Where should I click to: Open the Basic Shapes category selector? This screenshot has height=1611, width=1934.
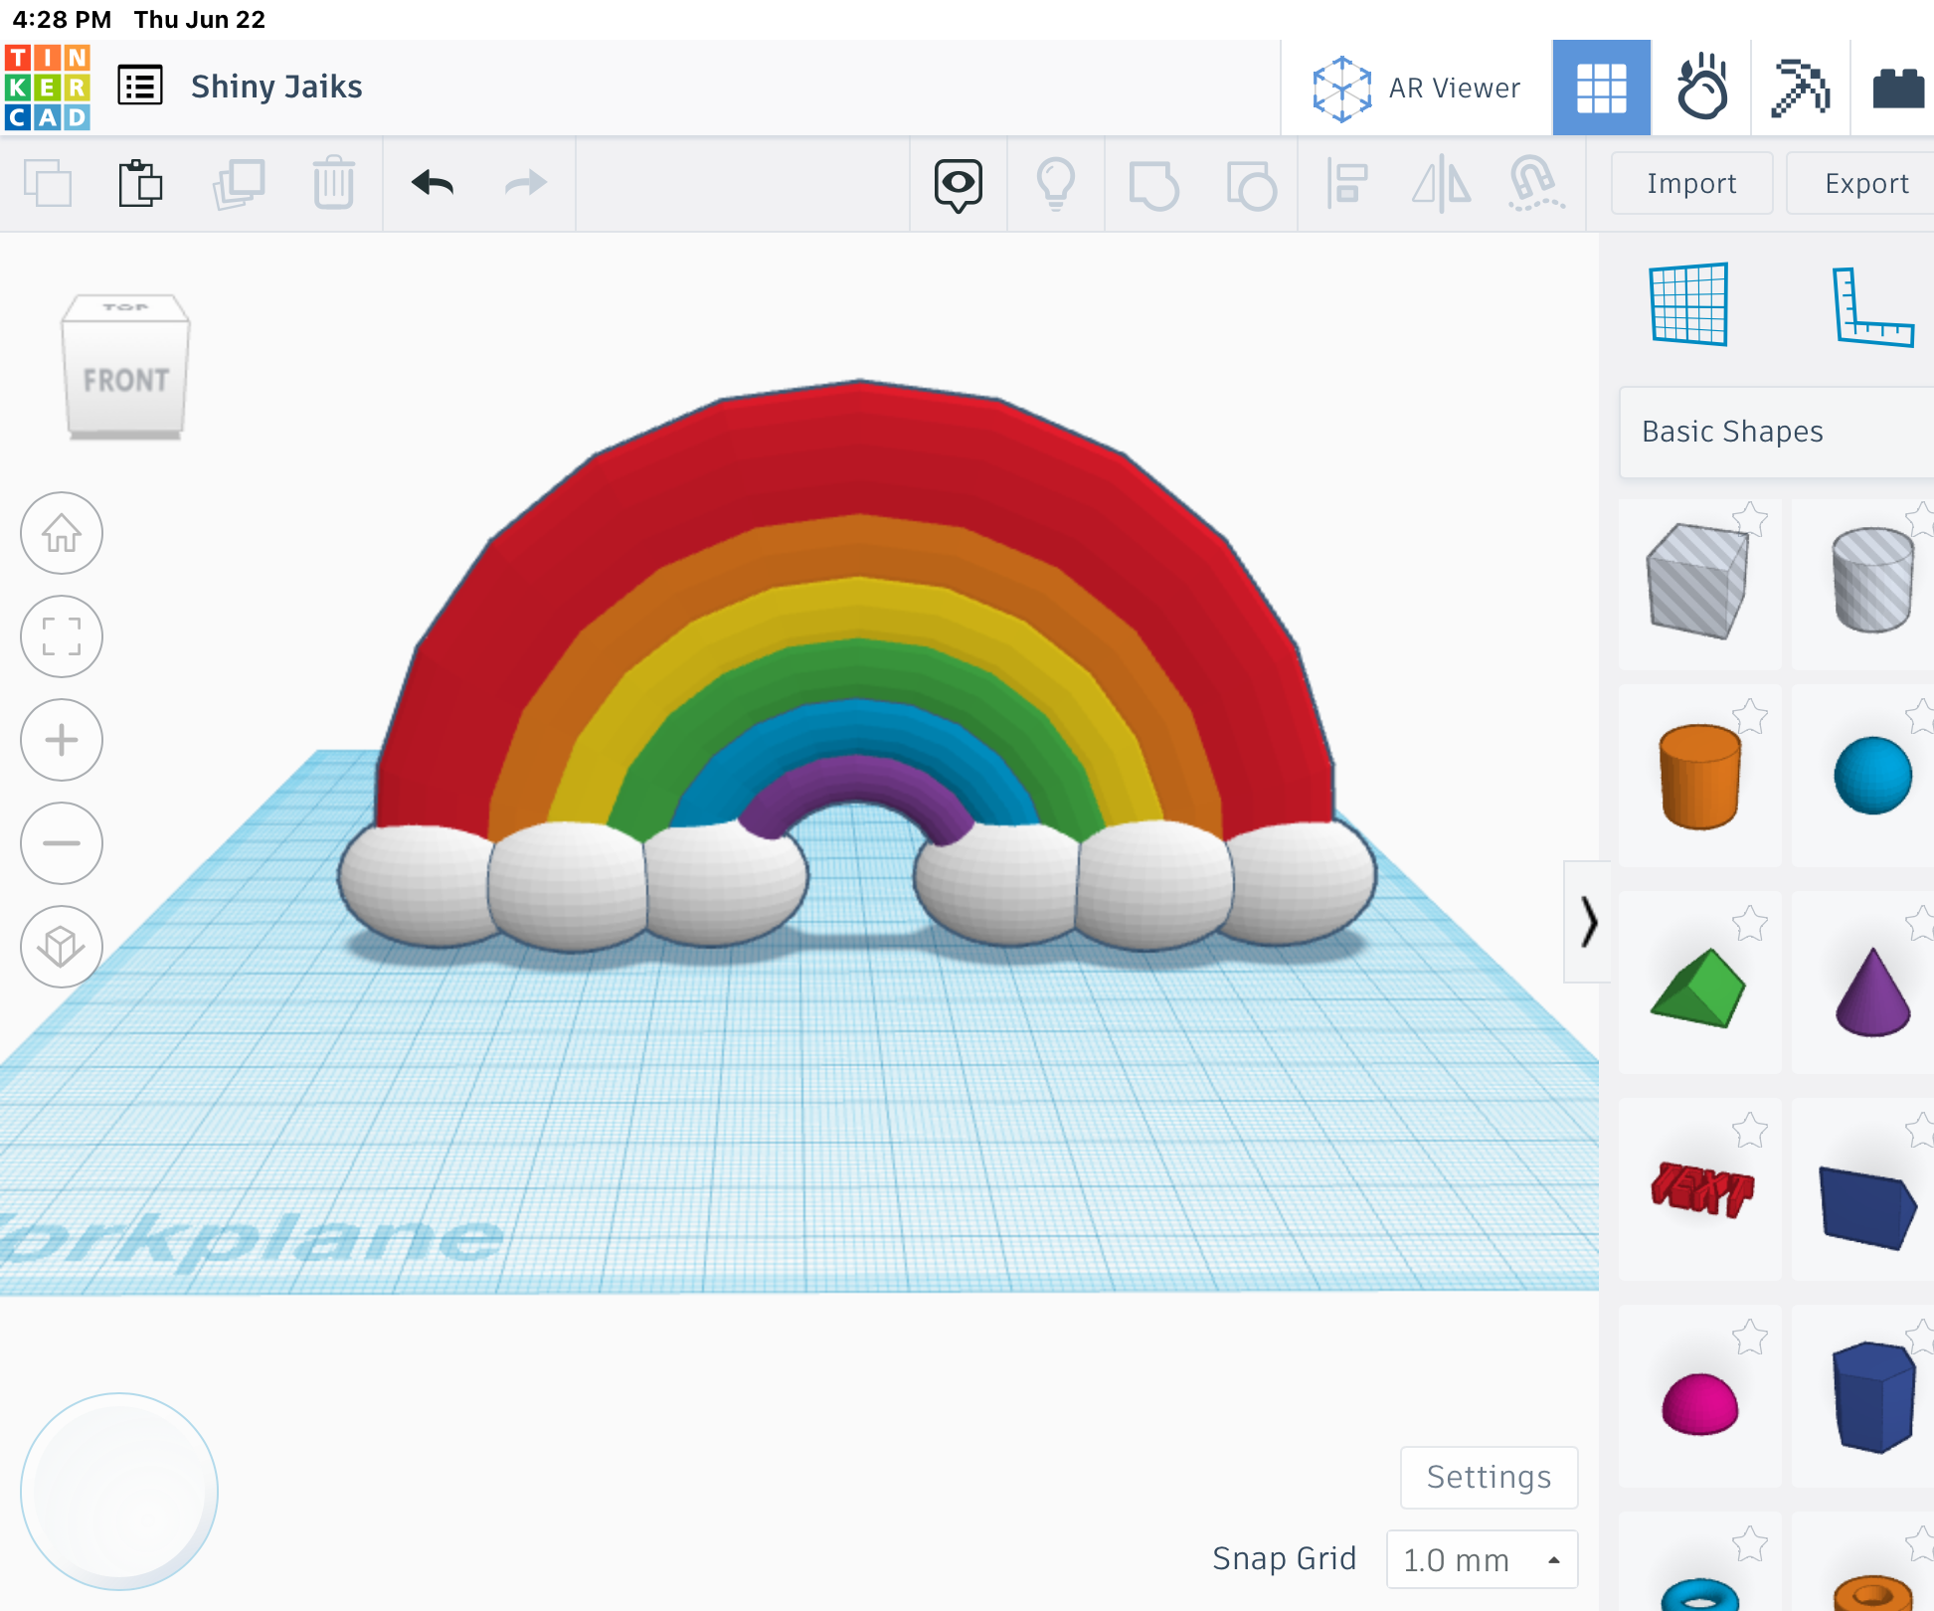click(x=1774, y=431)
